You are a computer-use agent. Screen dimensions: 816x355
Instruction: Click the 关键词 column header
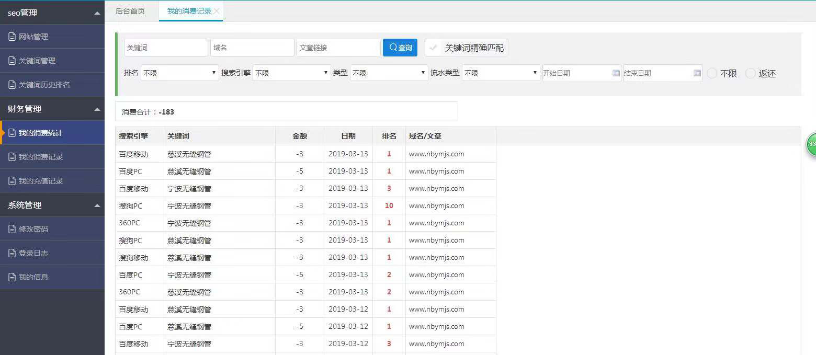[220, 136]
